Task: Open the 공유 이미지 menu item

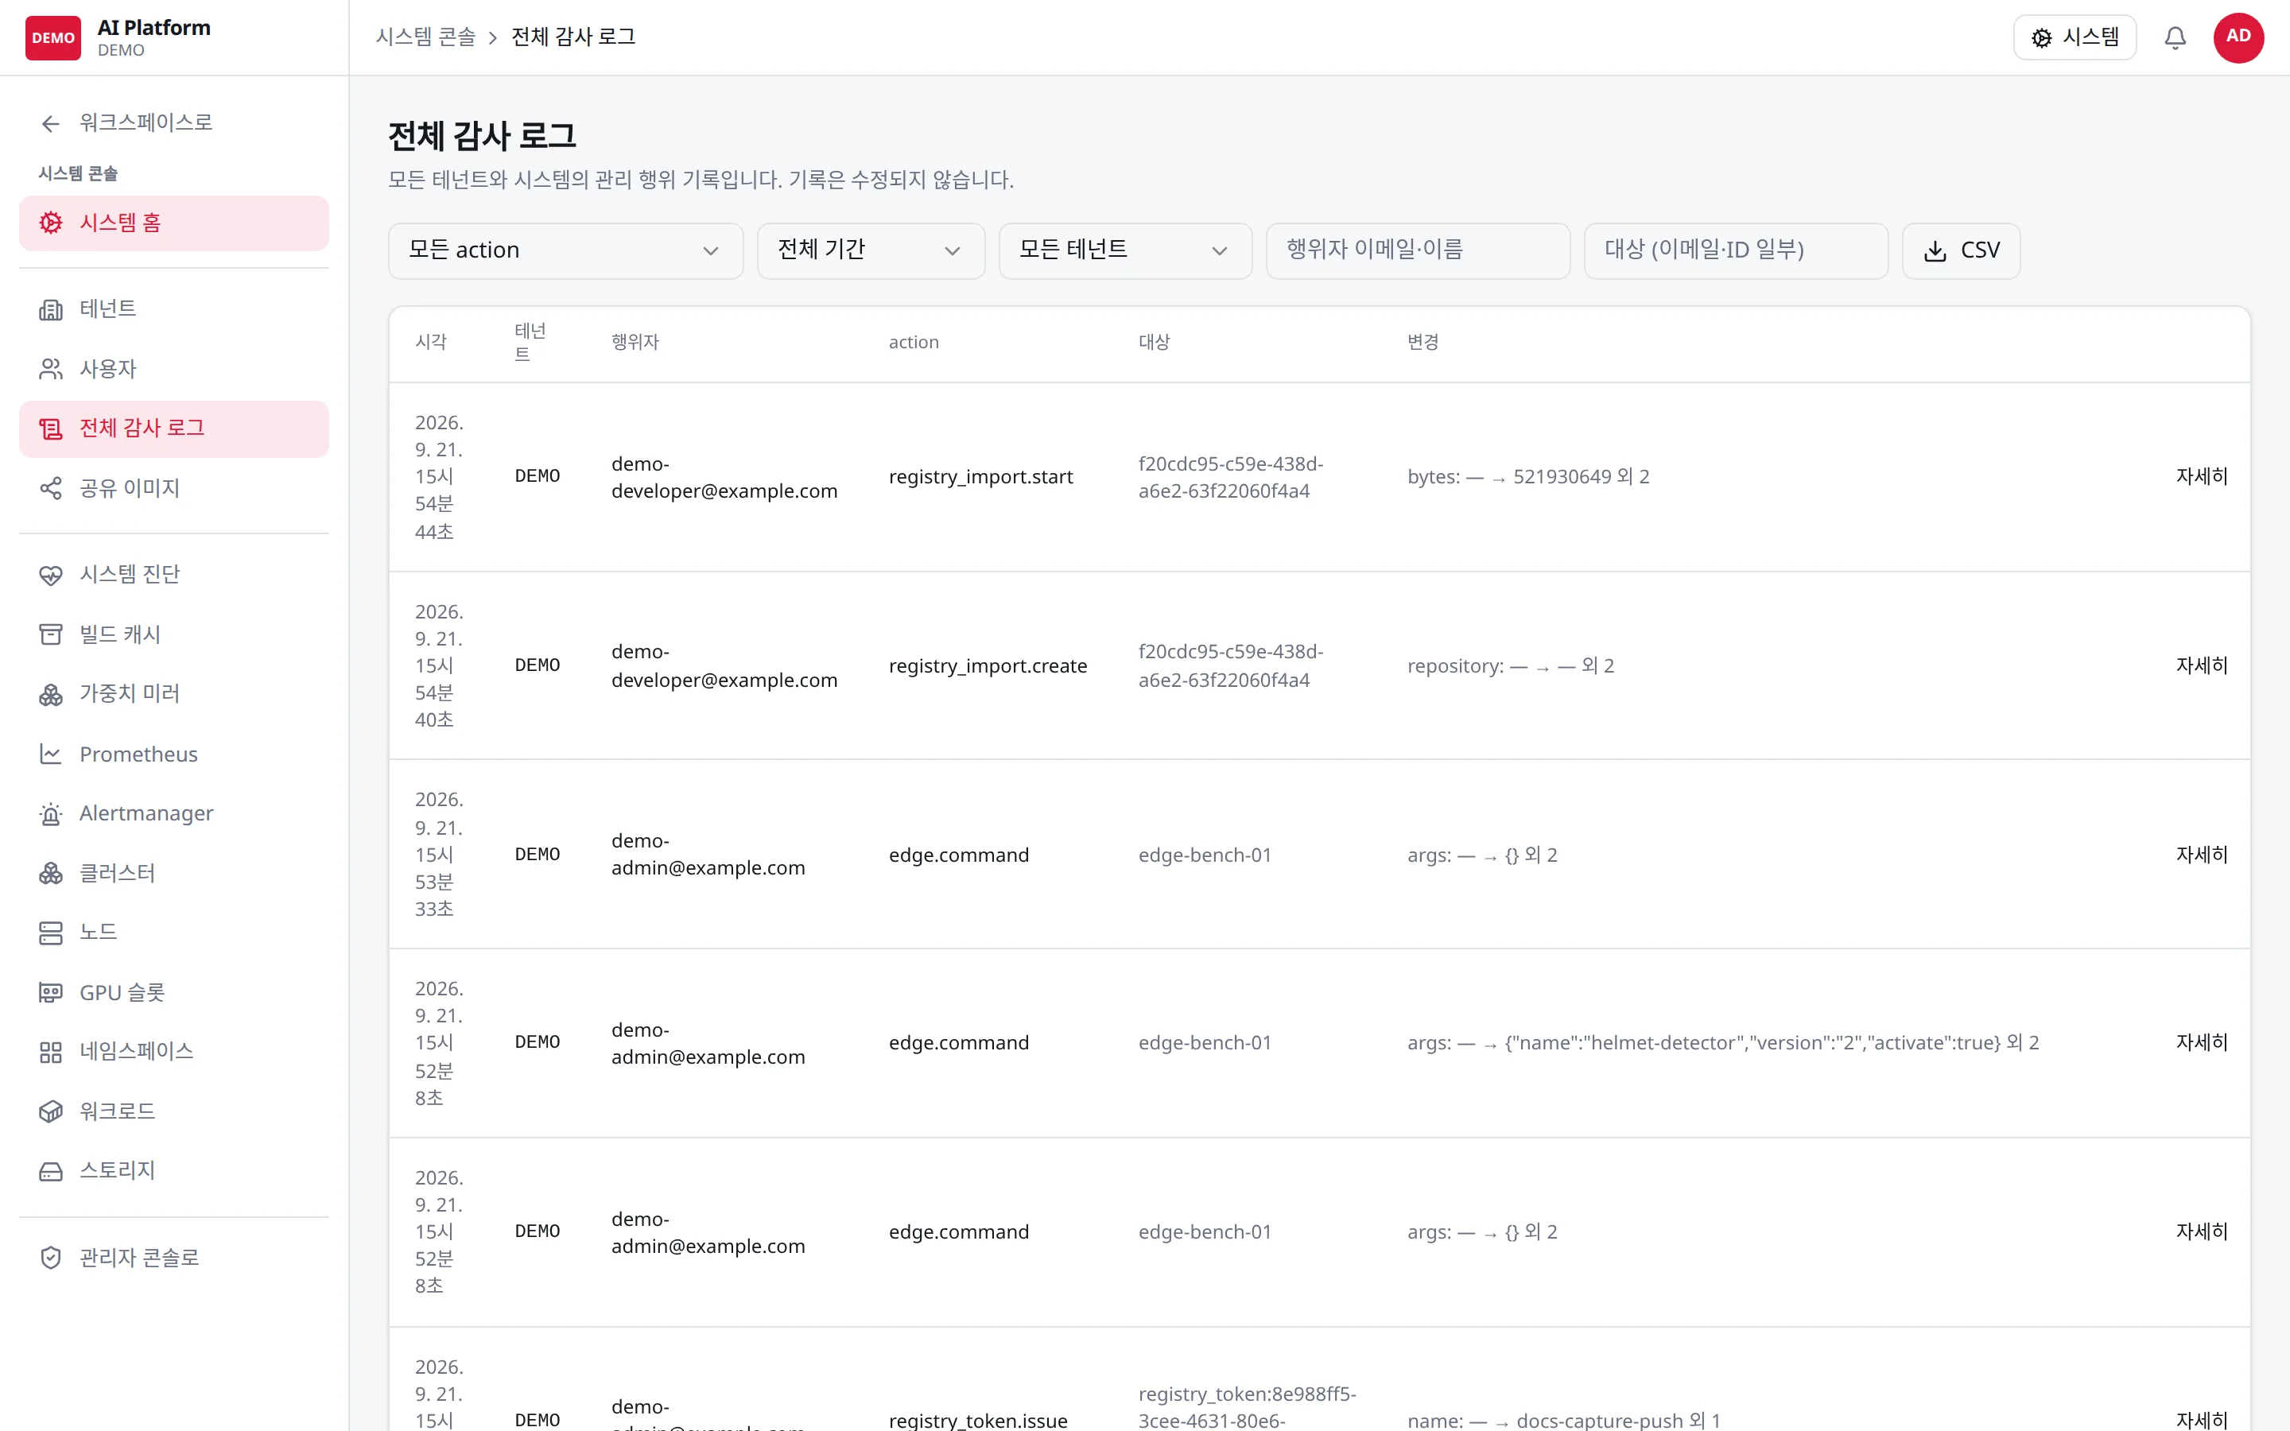Action: click(174, 488)
